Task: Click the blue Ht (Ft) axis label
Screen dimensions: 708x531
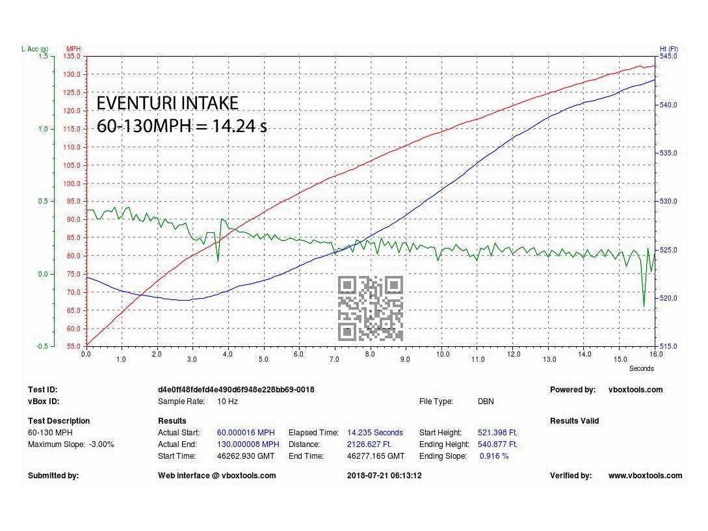Action: point(669,48)
